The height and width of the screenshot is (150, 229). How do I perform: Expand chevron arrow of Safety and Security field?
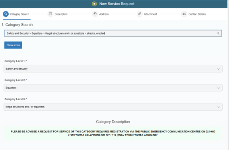[219, 69]
